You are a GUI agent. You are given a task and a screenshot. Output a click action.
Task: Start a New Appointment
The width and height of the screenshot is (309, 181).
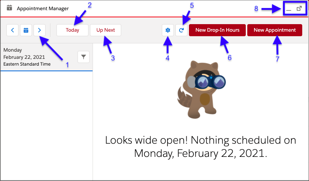[275, 30]
